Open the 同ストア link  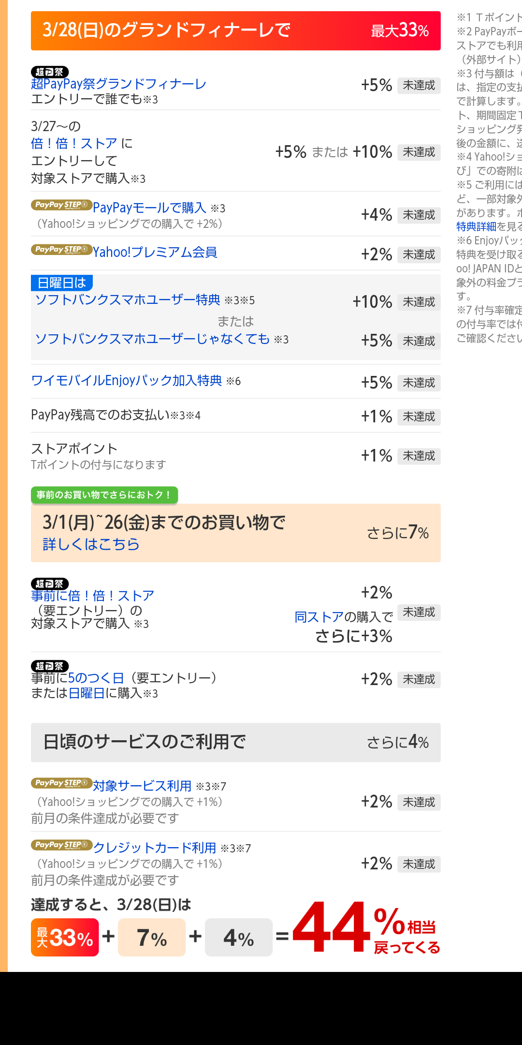pos(319,617)
